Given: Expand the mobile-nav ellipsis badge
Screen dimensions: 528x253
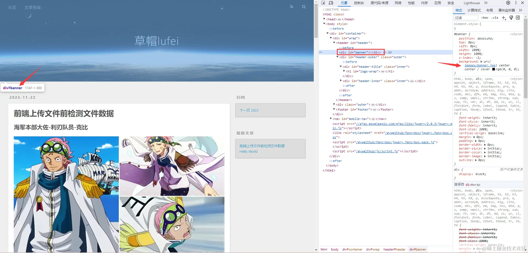Looking at the screenshot, I should click(373, 119).
